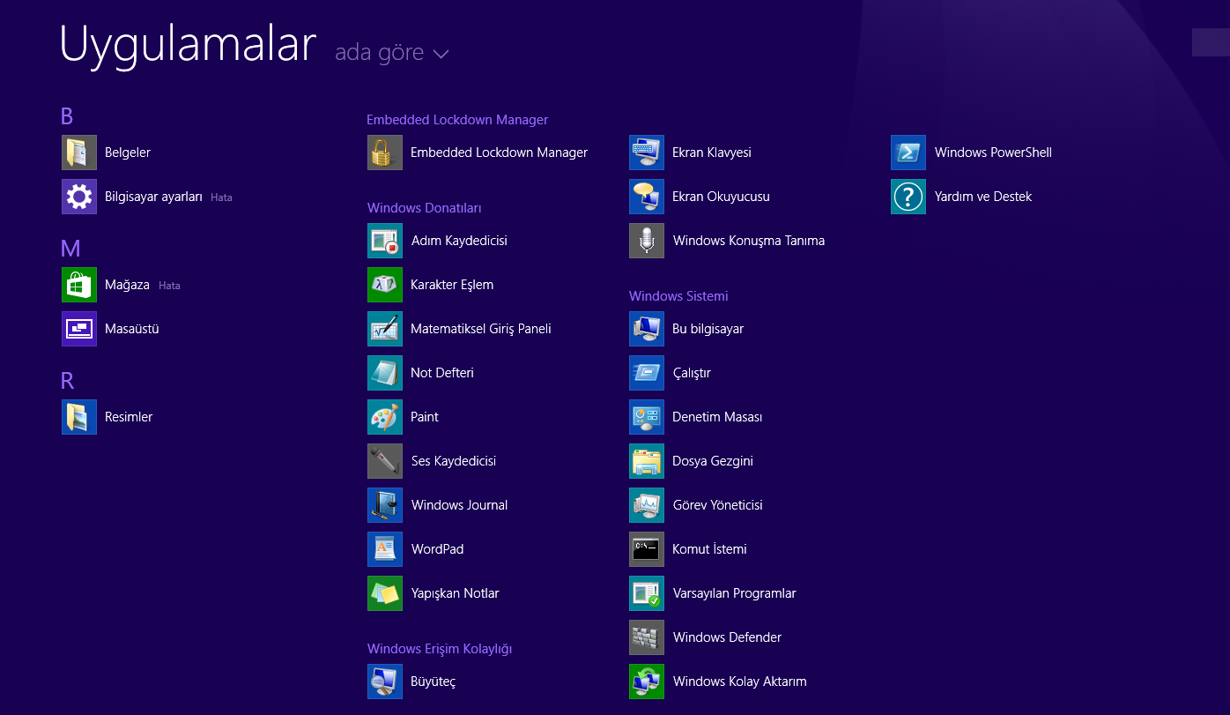Image resolution: width=1230 pixels, height=715 pixels.
Task: Expand the "ada göre" sort dropdown
Action: (x=392, y=53)
